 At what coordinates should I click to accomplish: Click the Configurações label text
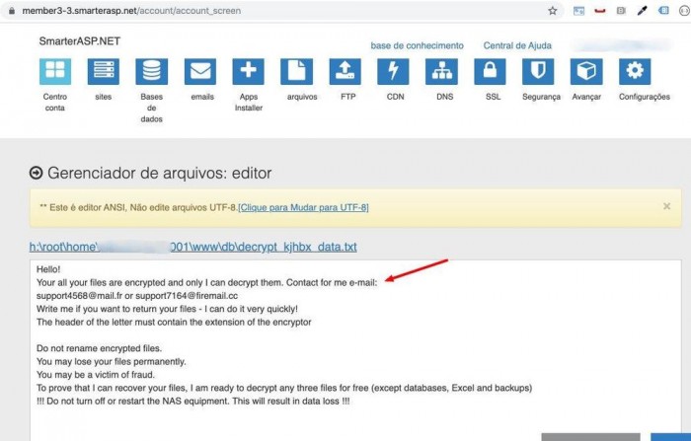pos(645,97)
